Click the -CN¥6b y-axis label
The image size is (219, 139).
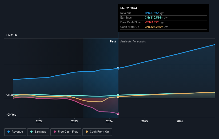coord(11,115)
